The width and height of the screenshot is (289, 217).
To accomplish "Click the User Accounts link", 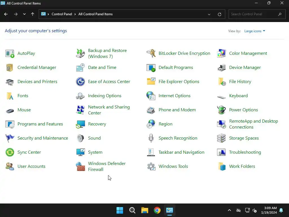I will 31,166.
